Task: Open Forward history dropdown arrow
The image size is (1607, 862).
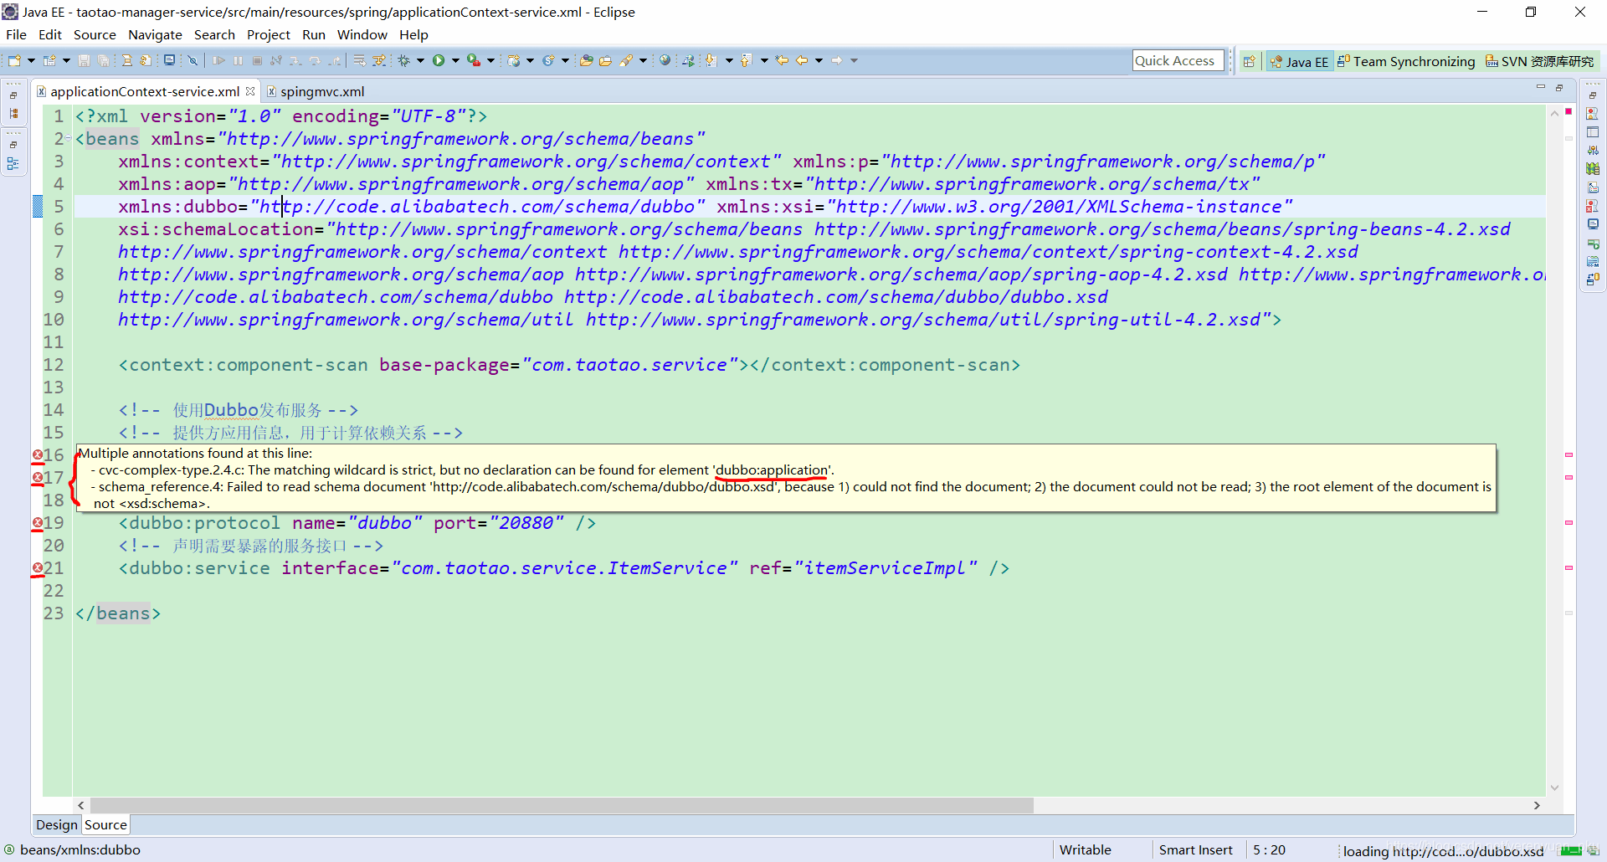Action: tap(854, 60)
